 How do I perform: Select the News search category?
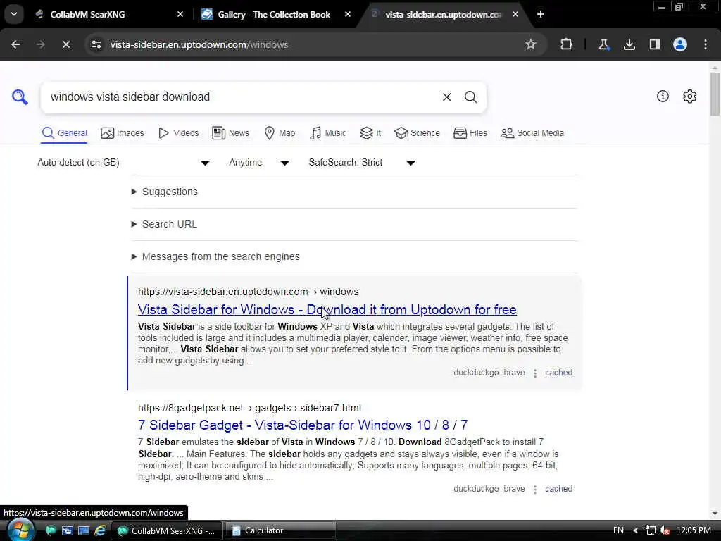coord(230,133)
